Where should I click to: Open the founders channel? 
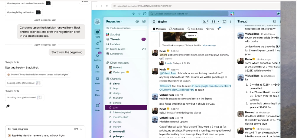(126, 98)
